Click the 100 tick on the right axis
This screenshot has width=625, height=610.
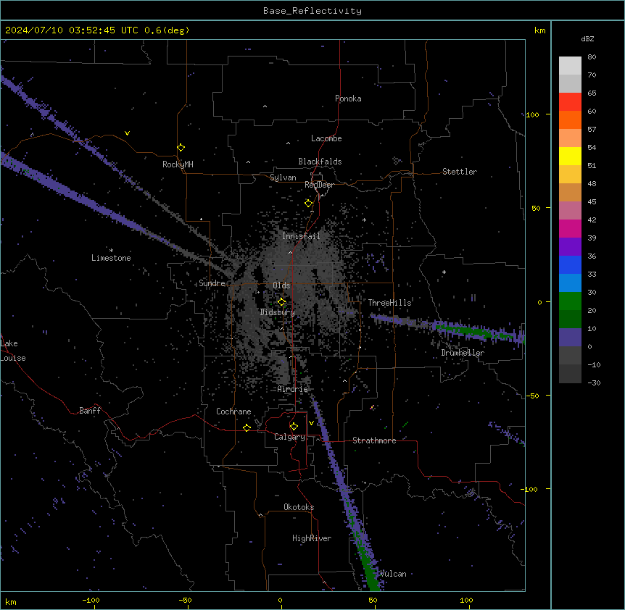click(x=532, y=114)
